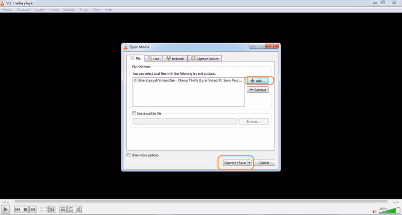
Task: Click the Add... button
Action: pos(258,81)
